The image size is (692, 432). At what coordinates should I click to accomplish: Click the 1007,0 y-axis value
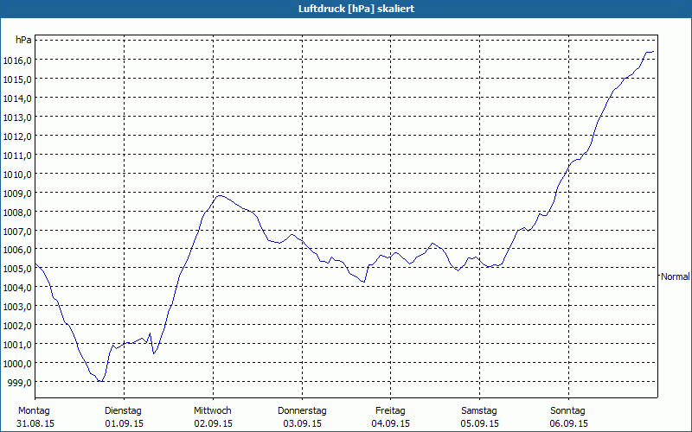[17, 231]
